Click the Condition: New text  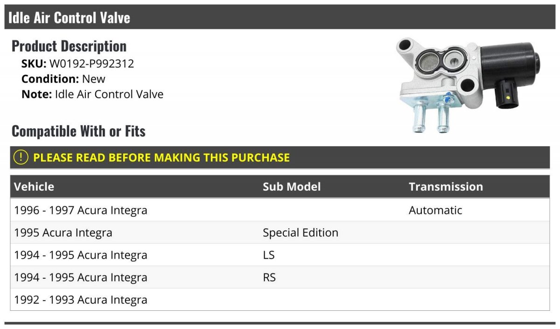click(x=63, y=79)
